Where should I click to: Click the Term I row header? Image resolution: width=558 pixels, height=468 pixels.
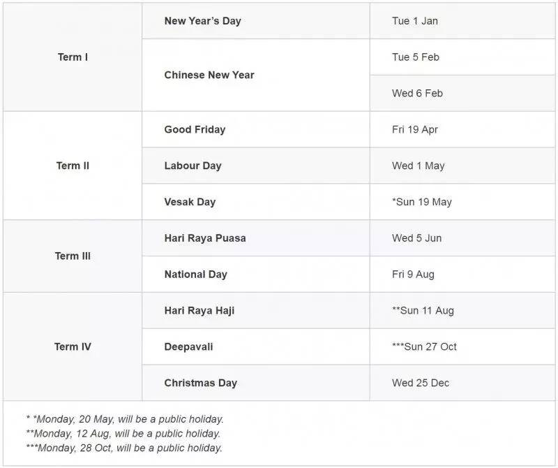pyautogui.click(x=73, y=57)
